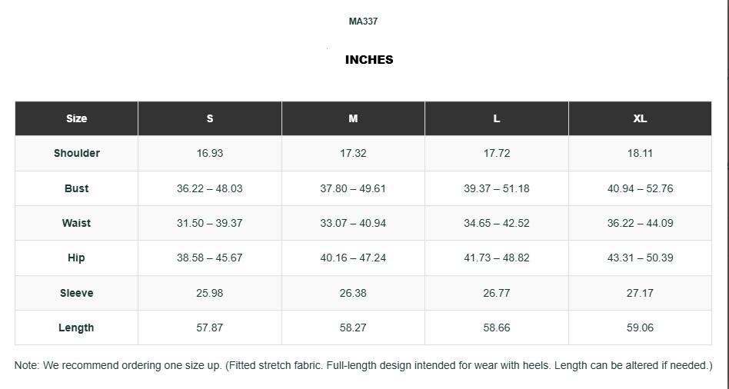The image size is (729, 389).
Task: Click the M size column header
Action: point(353,118)
